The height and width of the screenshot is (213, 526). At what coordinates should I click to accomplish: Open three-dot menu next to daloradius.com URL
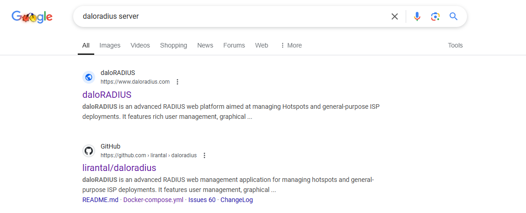click(178, 82)
